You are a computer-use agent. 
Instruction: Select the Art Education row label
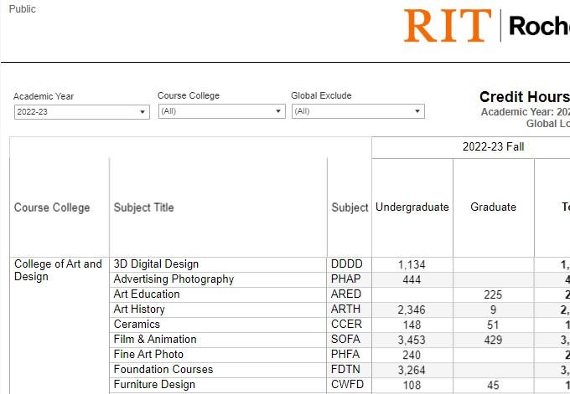click(x=147, y=294)
